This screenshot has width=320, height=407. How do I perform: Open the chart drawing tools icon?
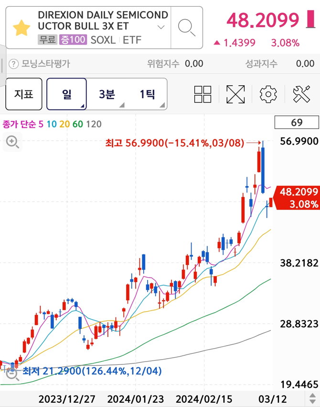[302, 94]
